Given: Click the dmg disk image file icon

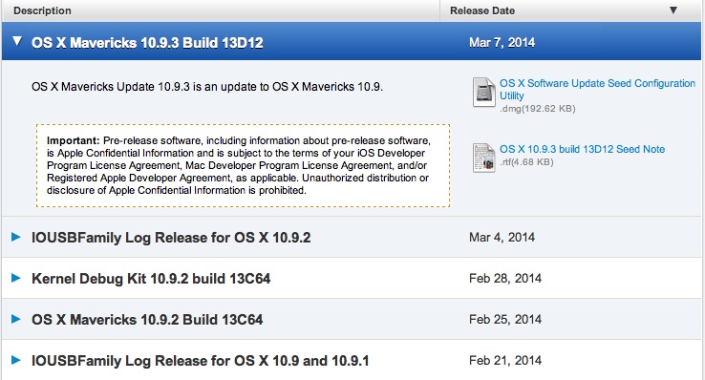Looking at the screenshot, I should coord(483,92).
